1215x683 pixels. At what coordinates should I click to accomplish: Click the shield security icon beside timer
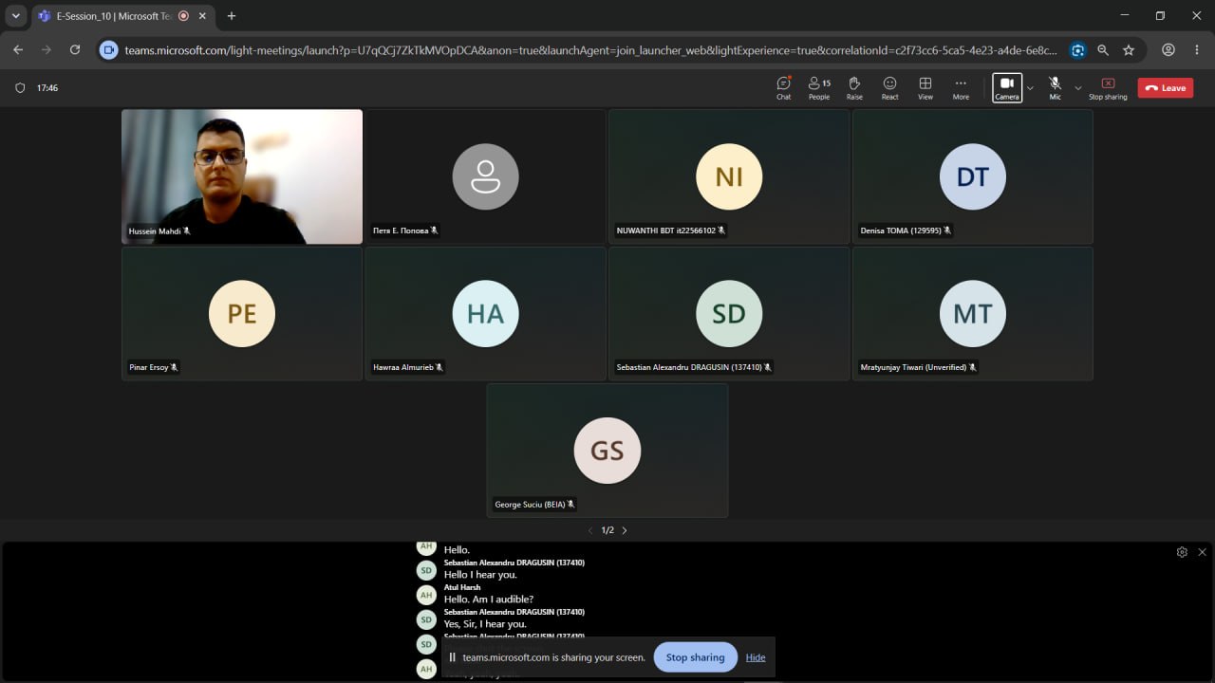(x=20, y=88)
